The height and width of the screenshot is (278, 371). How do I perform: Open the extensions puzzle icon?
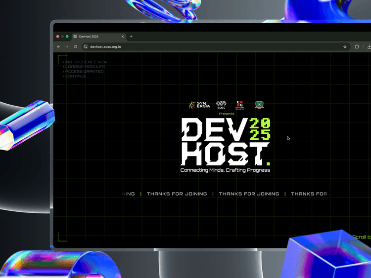[x=357, y=47]
